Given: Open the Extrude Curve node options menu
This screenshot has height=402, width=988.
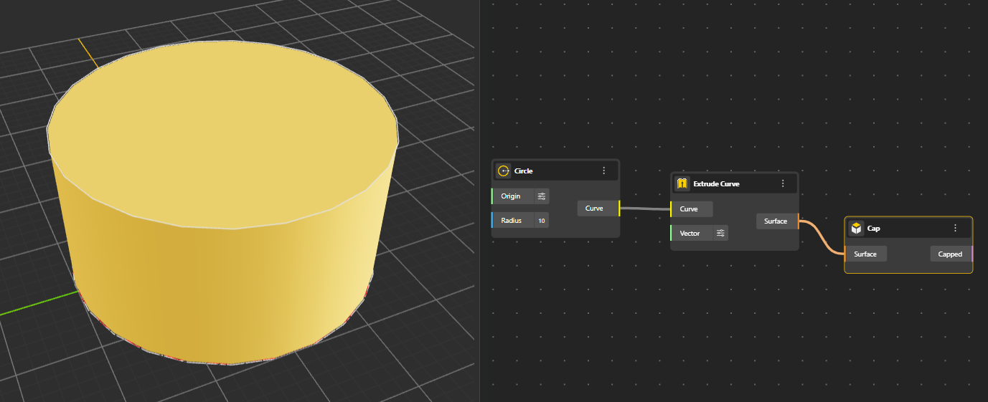Looking at the screenshot, I should point(783,183).
